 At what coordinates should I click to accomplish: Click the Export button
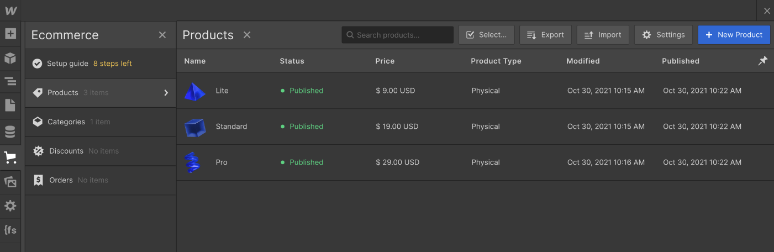545,35
